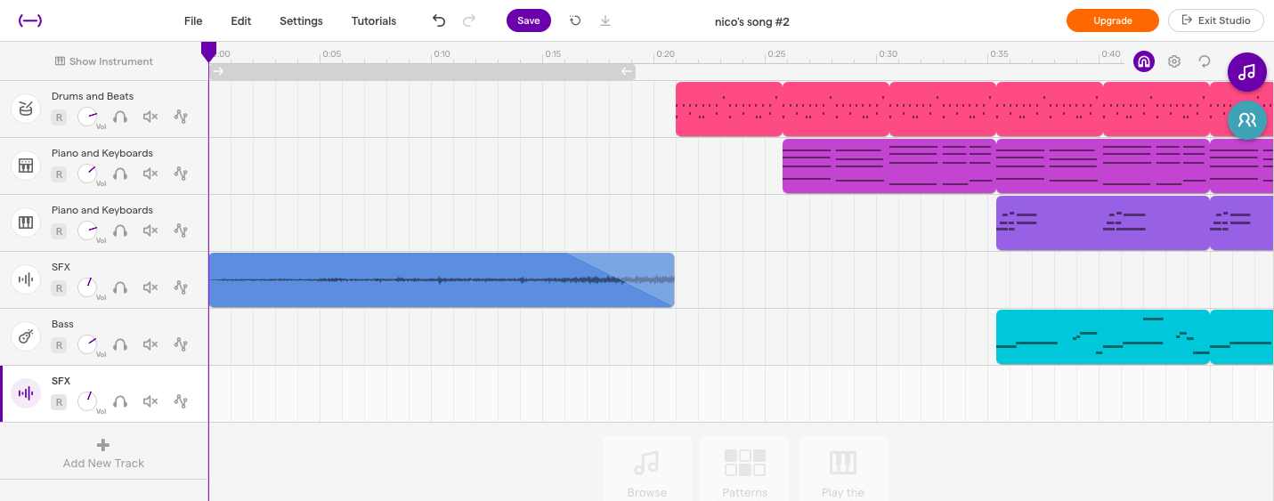Open timeline settings gear icon
Image resolution: width=1274 pixels, height=501 pixels.
coord(1174,61)
